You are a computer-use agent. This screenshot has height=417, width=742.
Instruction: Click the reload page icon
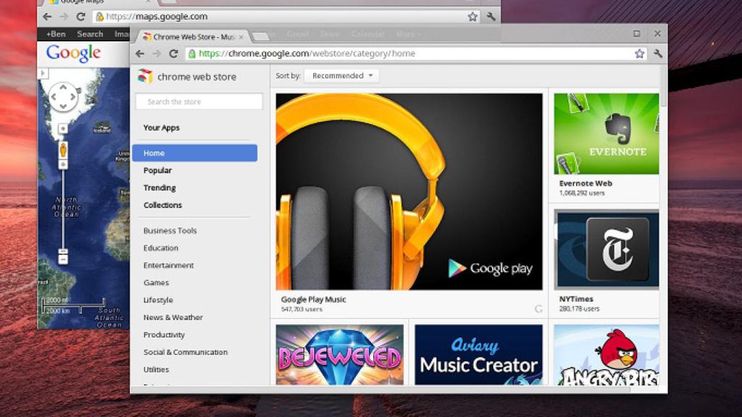[x=174, y=53]
